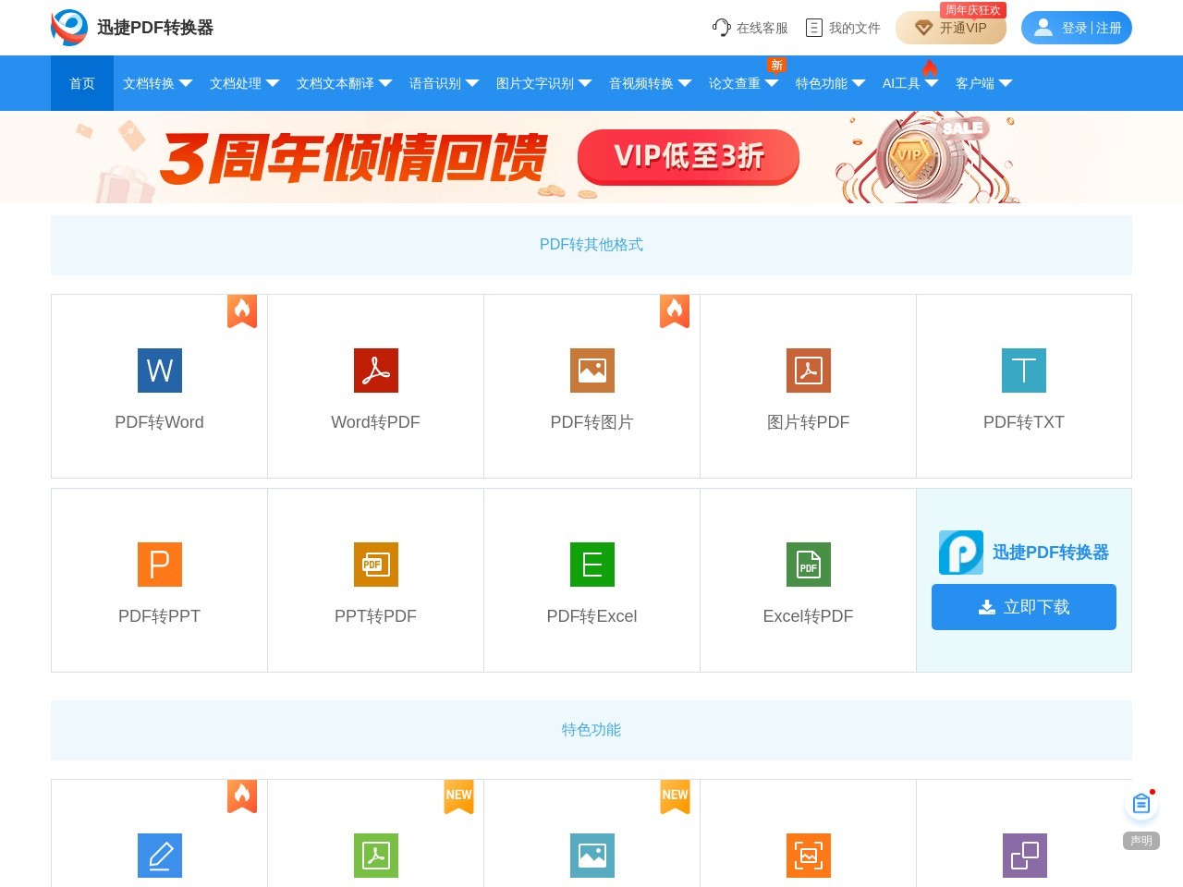This screenshot has height=887, width=1183.
Task: Open the 客户端 menu item
Action: pos(983,83)
